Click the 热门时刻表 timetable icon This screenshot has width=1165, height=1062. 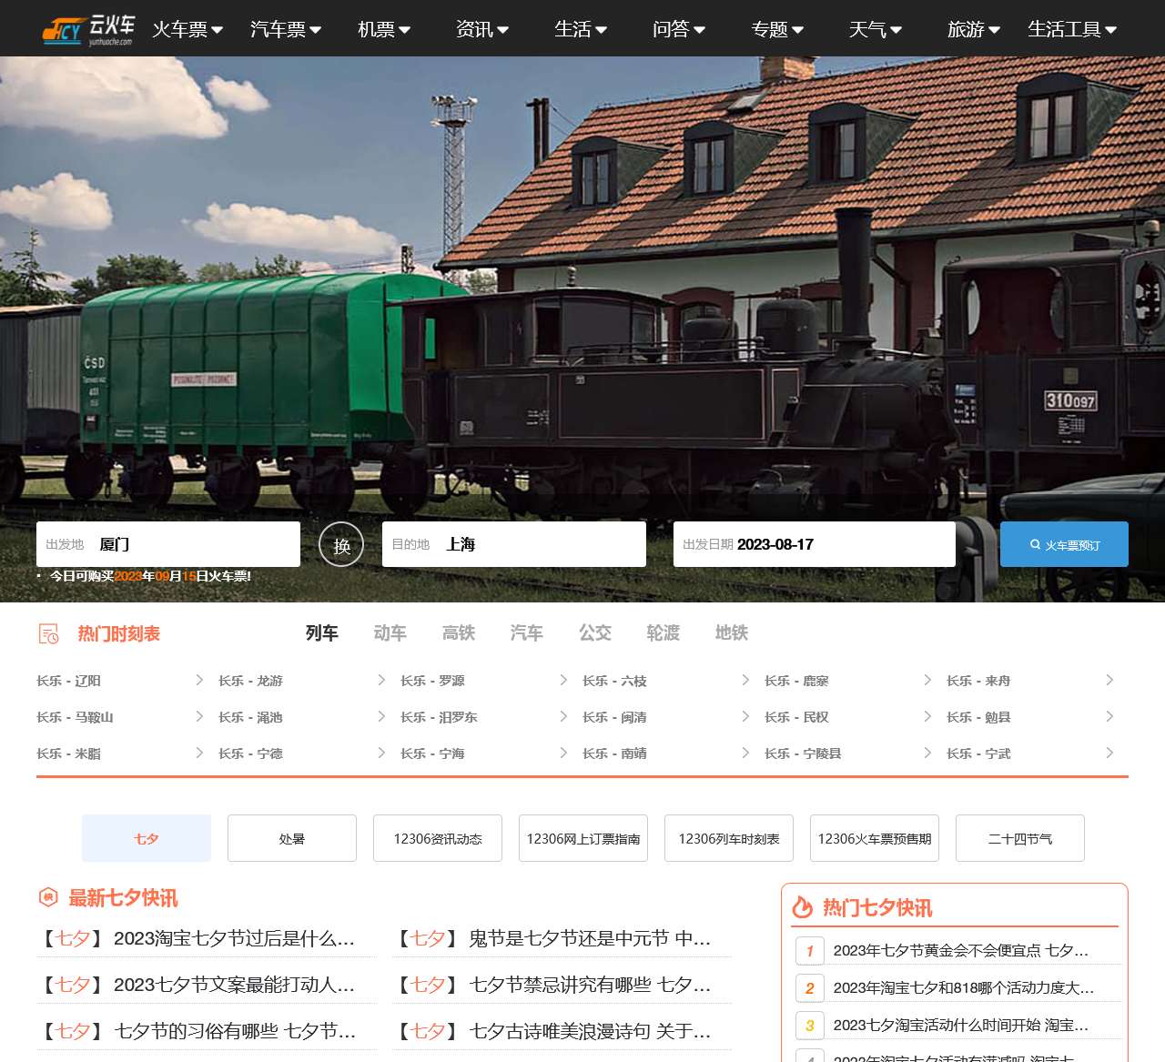tap(48, 633)
